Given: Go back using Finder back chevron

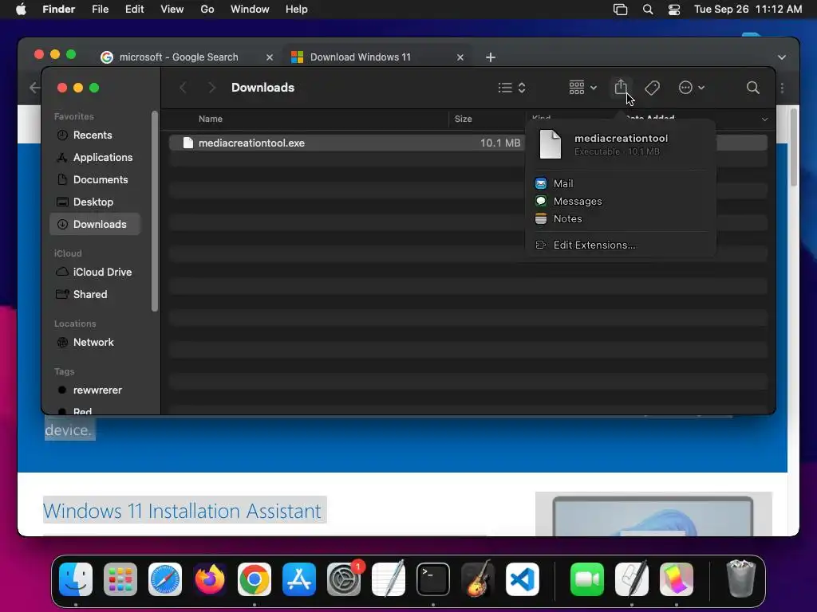Looking at the screenshot, I should 183,88.
